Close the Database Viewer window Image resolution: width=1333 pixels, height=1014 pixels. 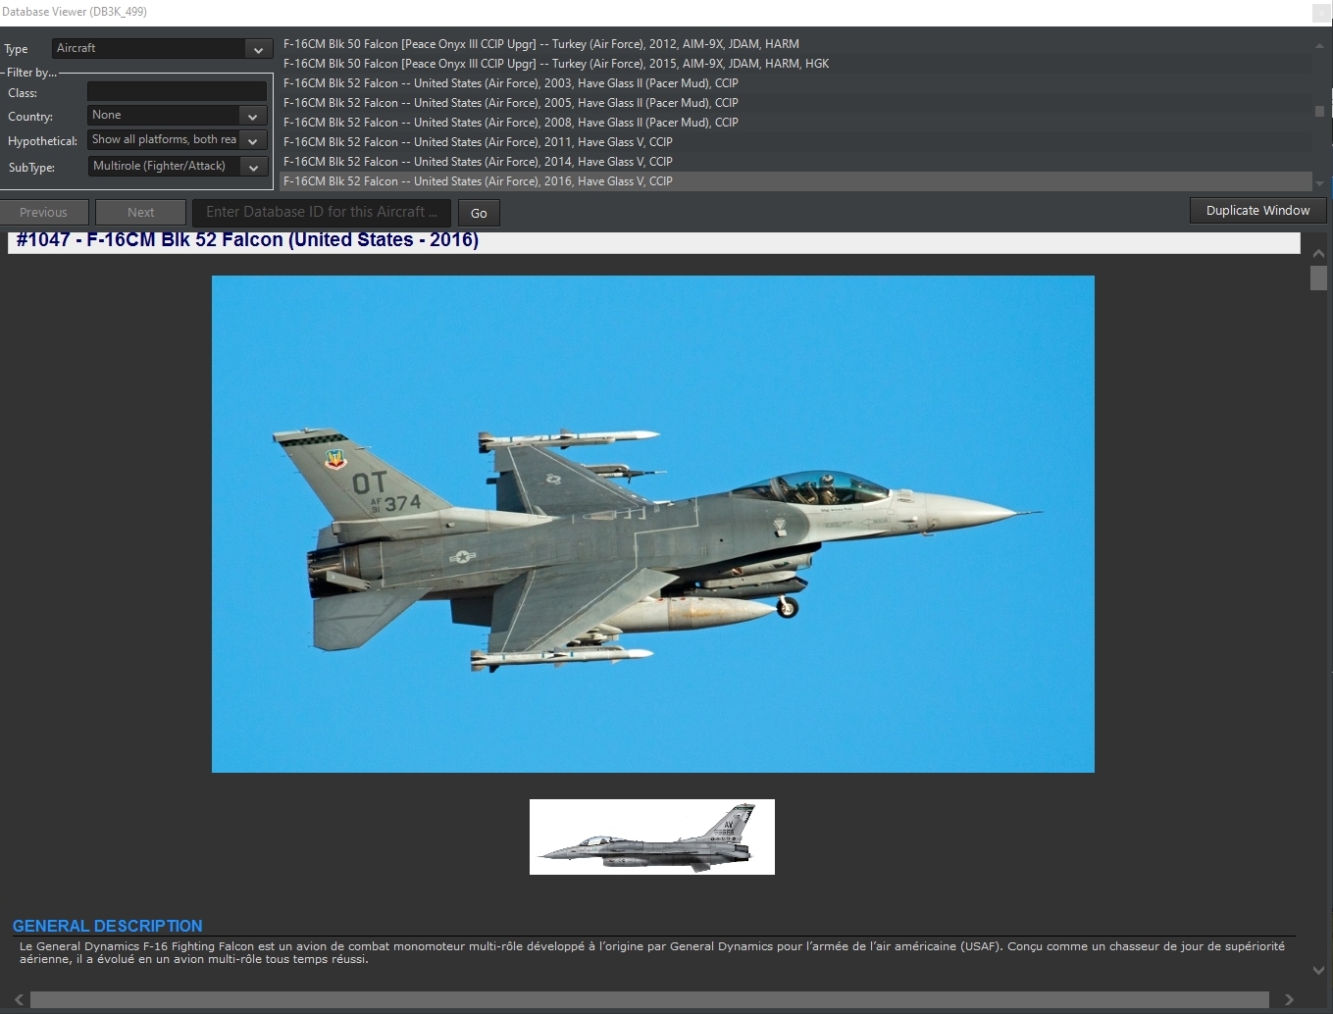pos(1321,13)
